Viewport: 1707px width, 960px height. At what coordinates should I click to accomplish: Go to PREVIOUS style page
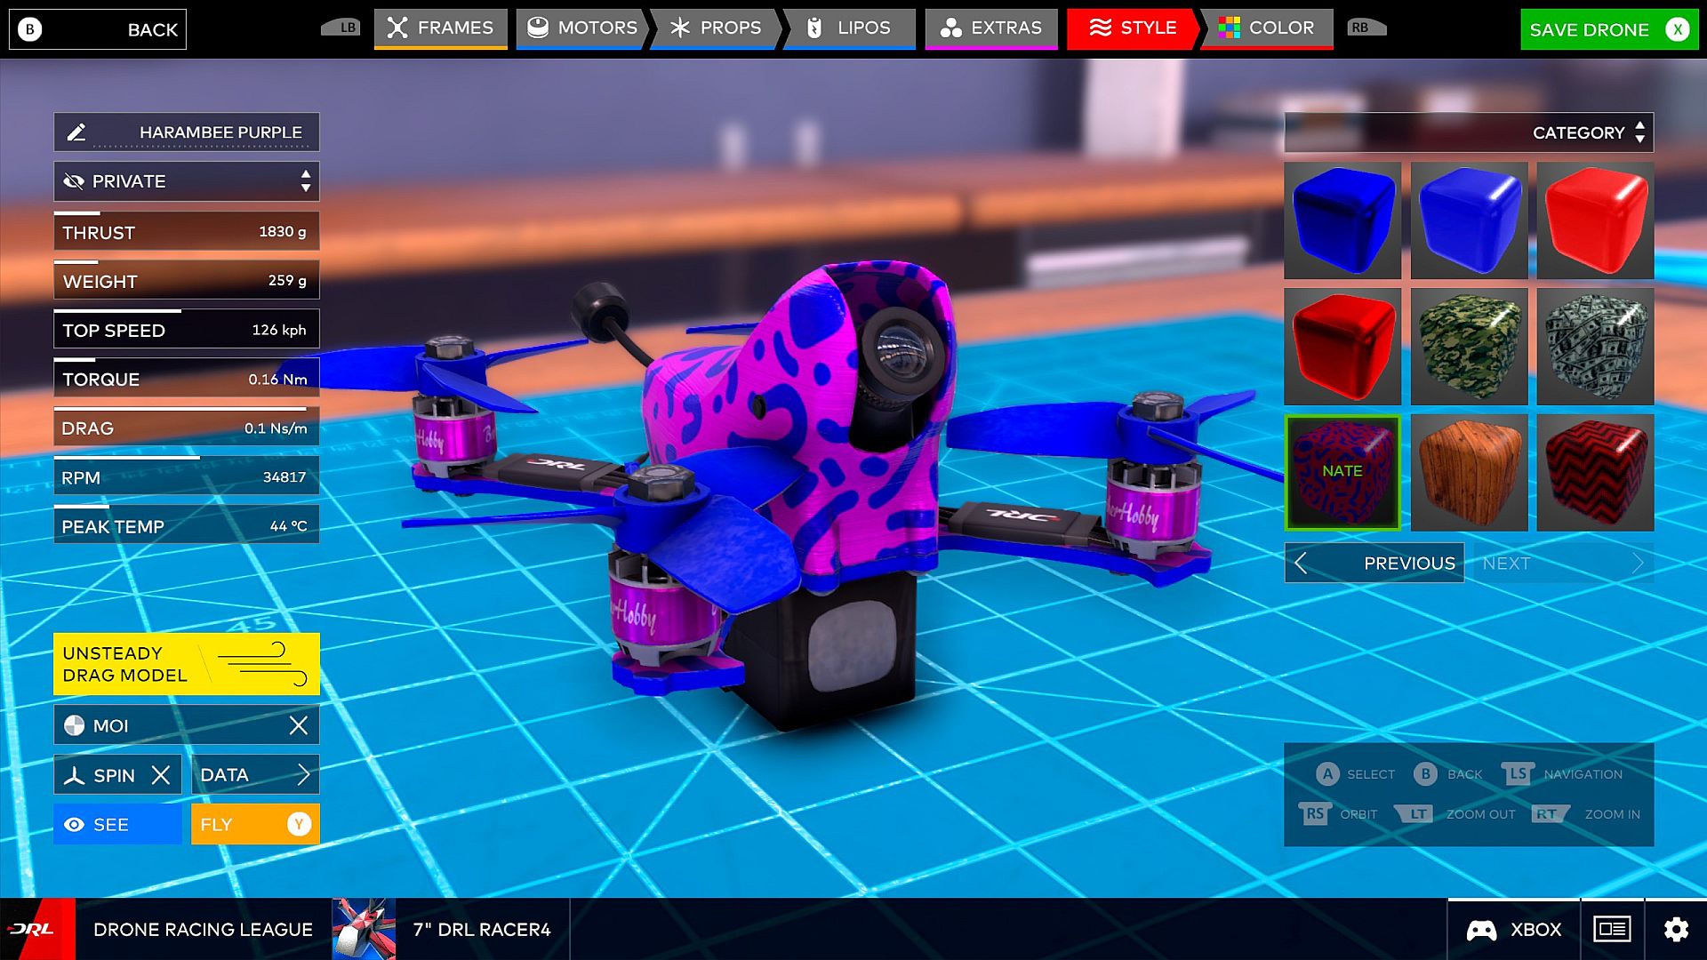[1374, 564]
